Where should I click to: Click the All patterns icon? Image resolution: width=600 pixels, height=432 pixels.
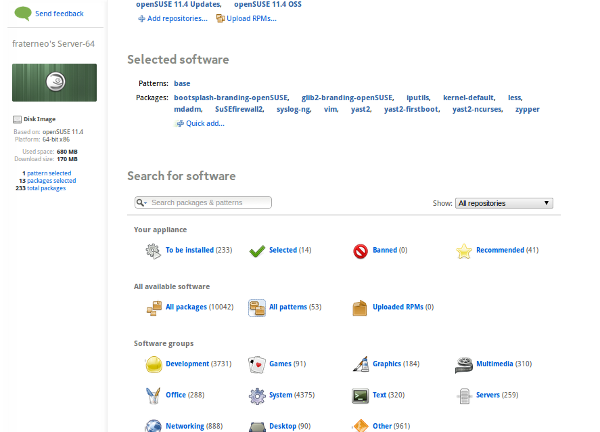(257, 308)
